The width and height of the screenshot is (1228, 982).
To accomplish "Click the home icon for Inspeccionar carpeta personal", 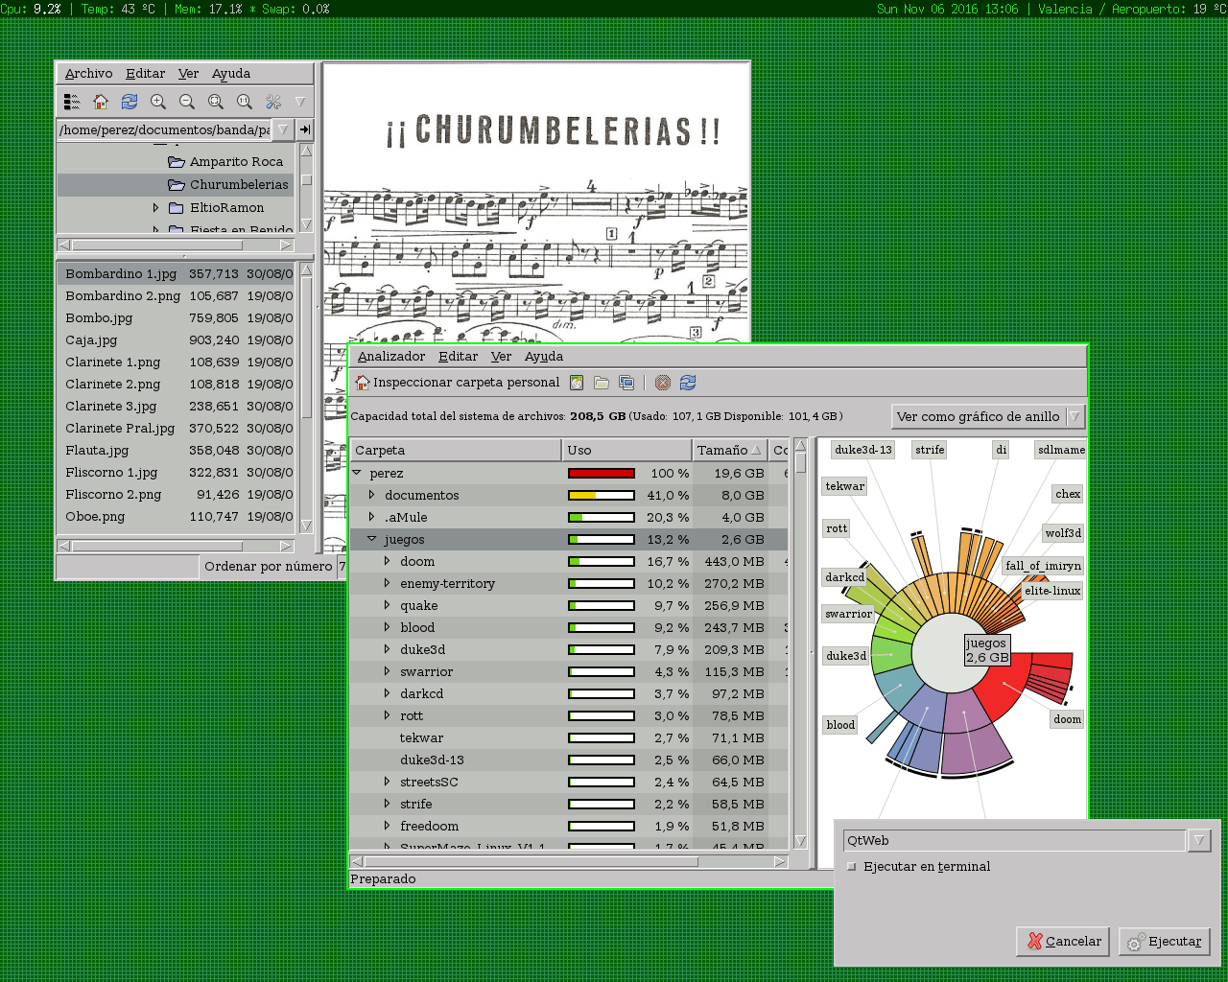I will pos(363,383).
